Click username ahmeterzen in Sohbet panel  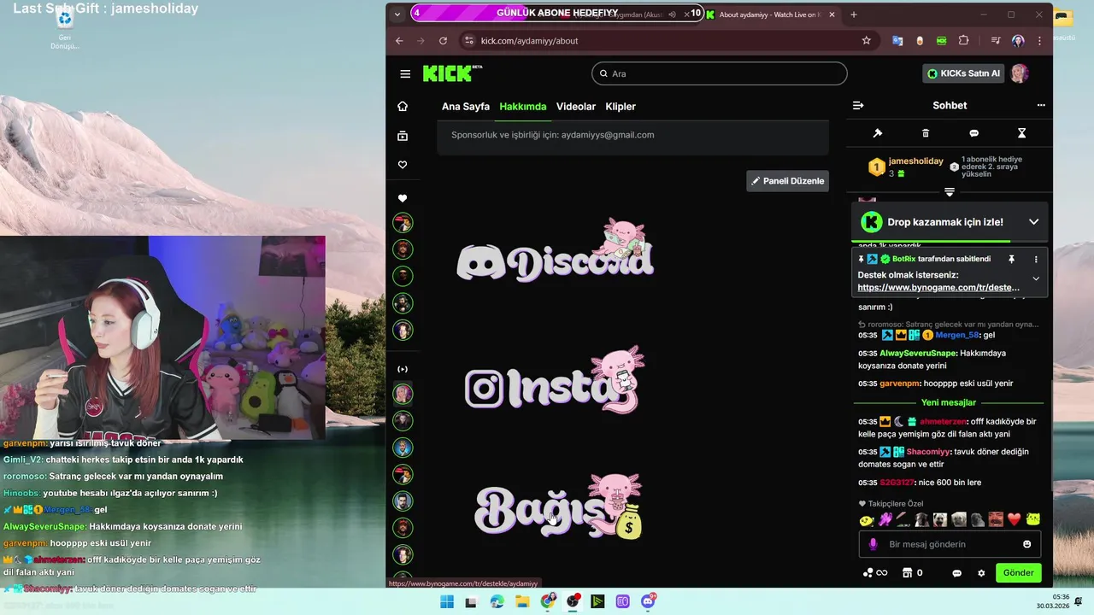coord(943,422)
